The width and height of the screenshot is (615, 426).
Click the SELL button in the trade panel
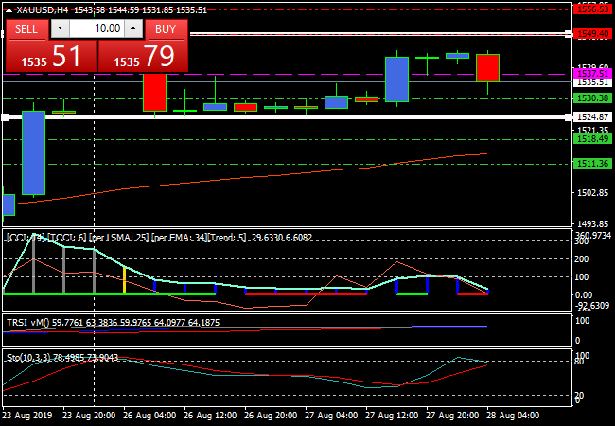click(x=26, y=28)
